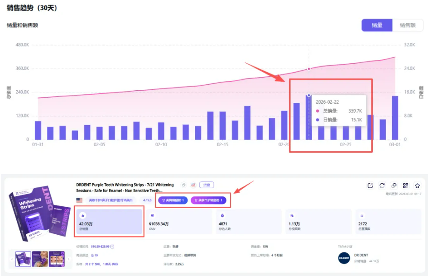Switch chart to 销量 tab
The width and height of the screenshot is (430, 276).
point(377,25)
